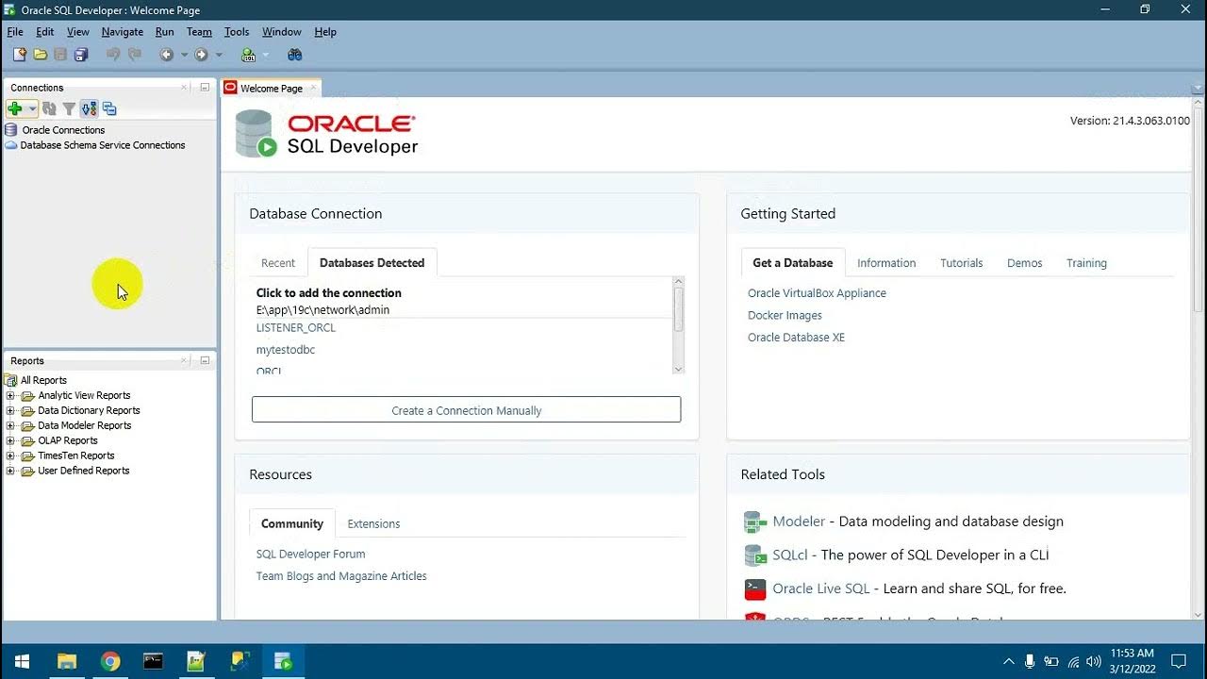
Task: Select the Oracle Connections database icon
Action: [x=11, y=130]
